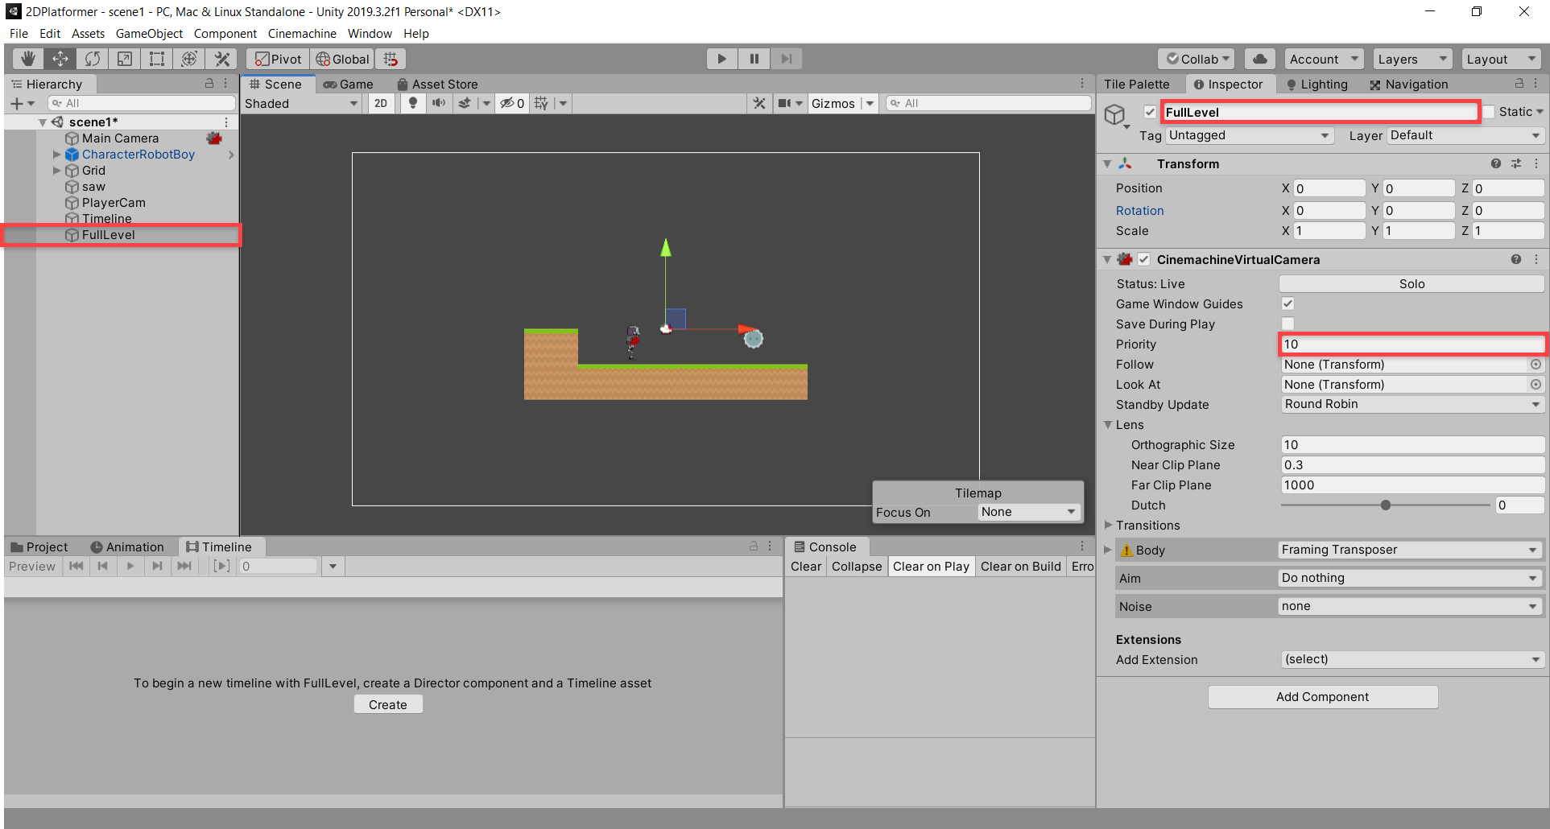The height and width of the screenshot is (829, 1550).
Task: Open Transform preset settings icon
Action: 1515,163
